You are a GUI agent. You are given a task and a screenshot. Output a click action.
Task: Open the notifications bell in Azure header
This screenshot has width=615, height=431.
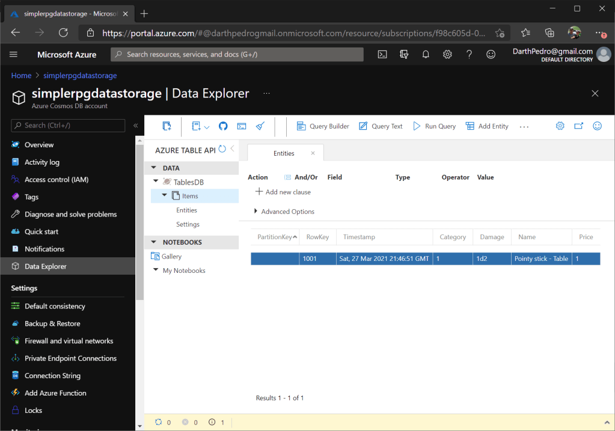[x=426, y=54]
